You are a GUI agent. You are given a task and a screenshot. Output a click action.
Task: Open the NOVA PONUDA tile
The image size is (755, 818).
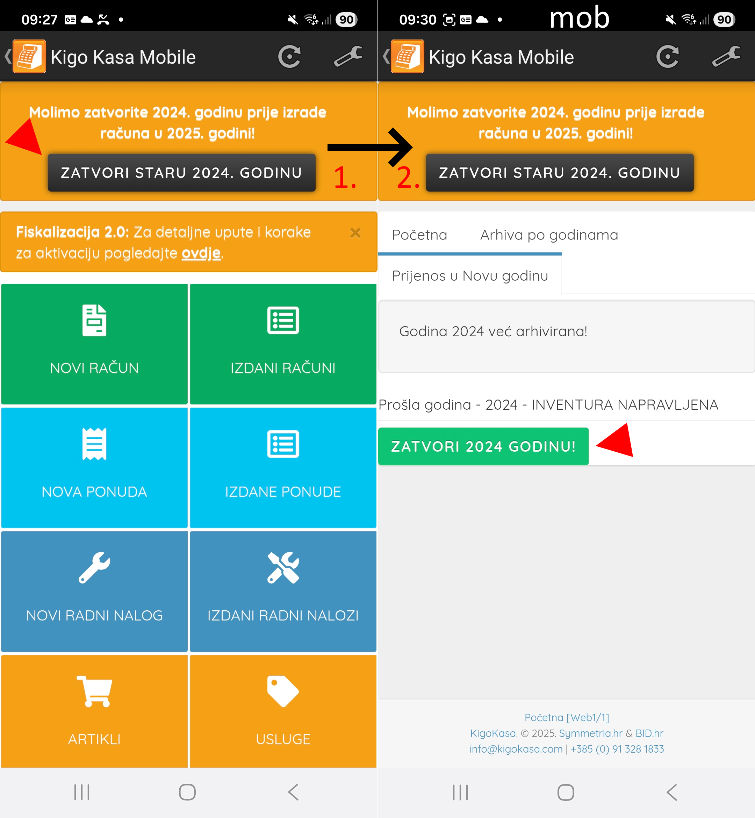[x=94, y=468]
